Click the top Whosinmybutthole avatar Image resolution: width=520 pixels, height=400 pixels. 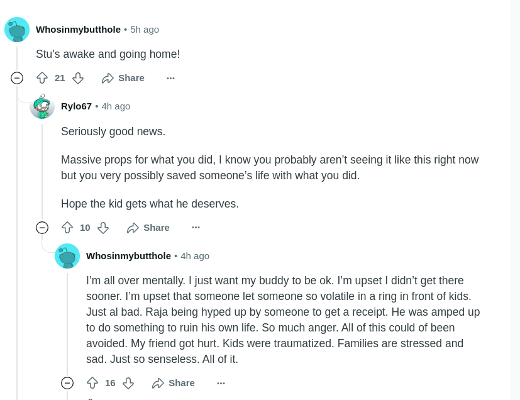(x=17, y=30)
